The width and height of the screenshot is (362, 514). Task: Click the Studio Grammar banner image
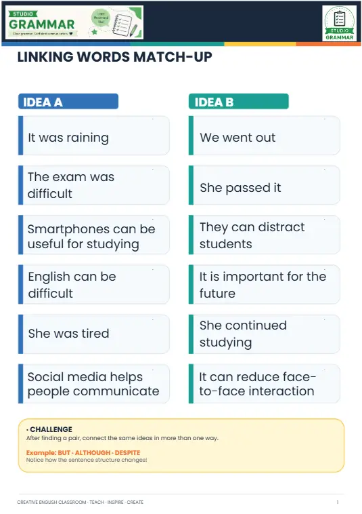pyautogui.click(x=74, y=22)
